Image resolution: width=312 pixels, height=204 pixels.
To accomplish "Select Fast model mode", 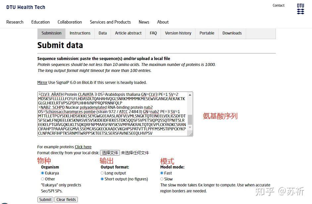I will click(162, 173).
